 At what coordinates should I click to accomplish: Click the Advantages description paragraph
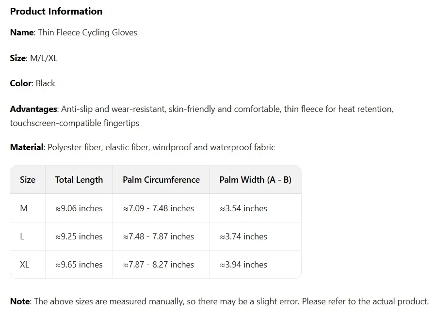click(201, 116)
